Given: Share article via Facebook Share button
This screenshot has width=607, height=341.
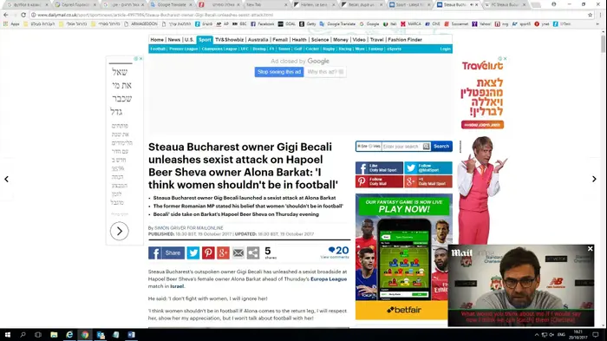Looking at the screenshot, I should (166, 253).
